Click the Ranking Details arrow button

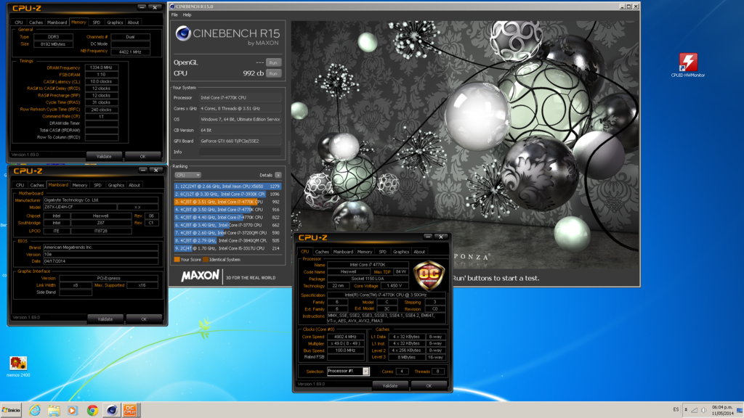278,176
